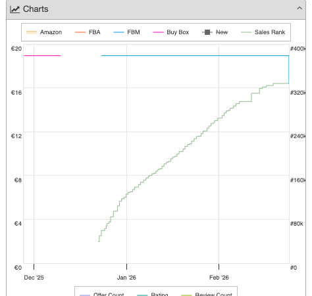This screenshot has height=296, width=312.
Task: Click the €20 price axis label
Action: coord(16,49)
